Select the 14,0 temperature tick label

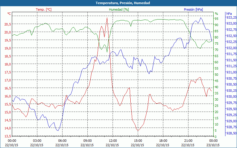[x=8, y=128]
